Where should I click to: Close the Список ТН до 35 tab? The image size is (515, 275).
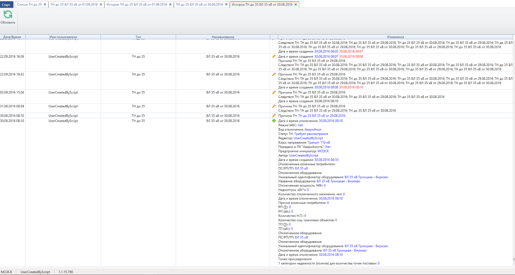[45, 5]
